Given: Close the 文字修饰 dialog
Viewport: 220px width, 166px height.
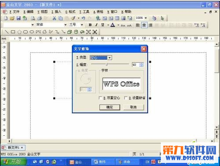Looking at the screenshot, I should point(144,49).
